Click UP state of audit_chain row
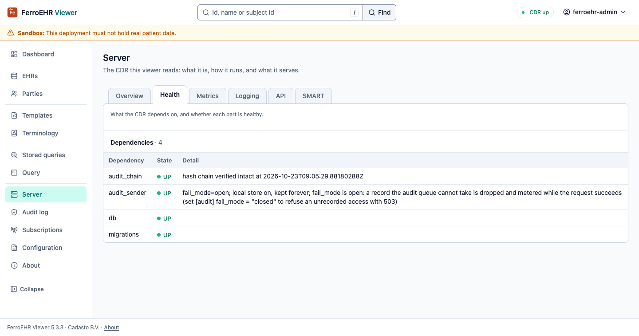639x336 pixels. [164, 177]
